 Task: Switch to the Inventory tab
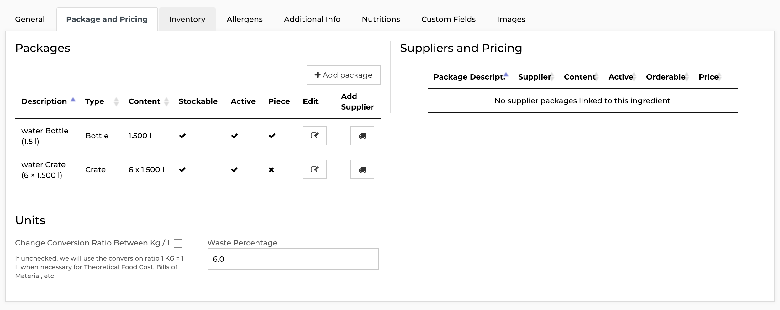(x=187, y=19)
